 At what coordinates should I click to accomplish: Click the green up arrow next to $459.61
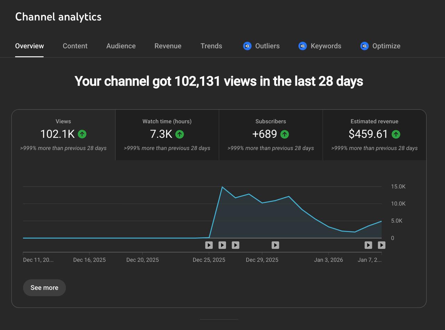pos(396,134)
